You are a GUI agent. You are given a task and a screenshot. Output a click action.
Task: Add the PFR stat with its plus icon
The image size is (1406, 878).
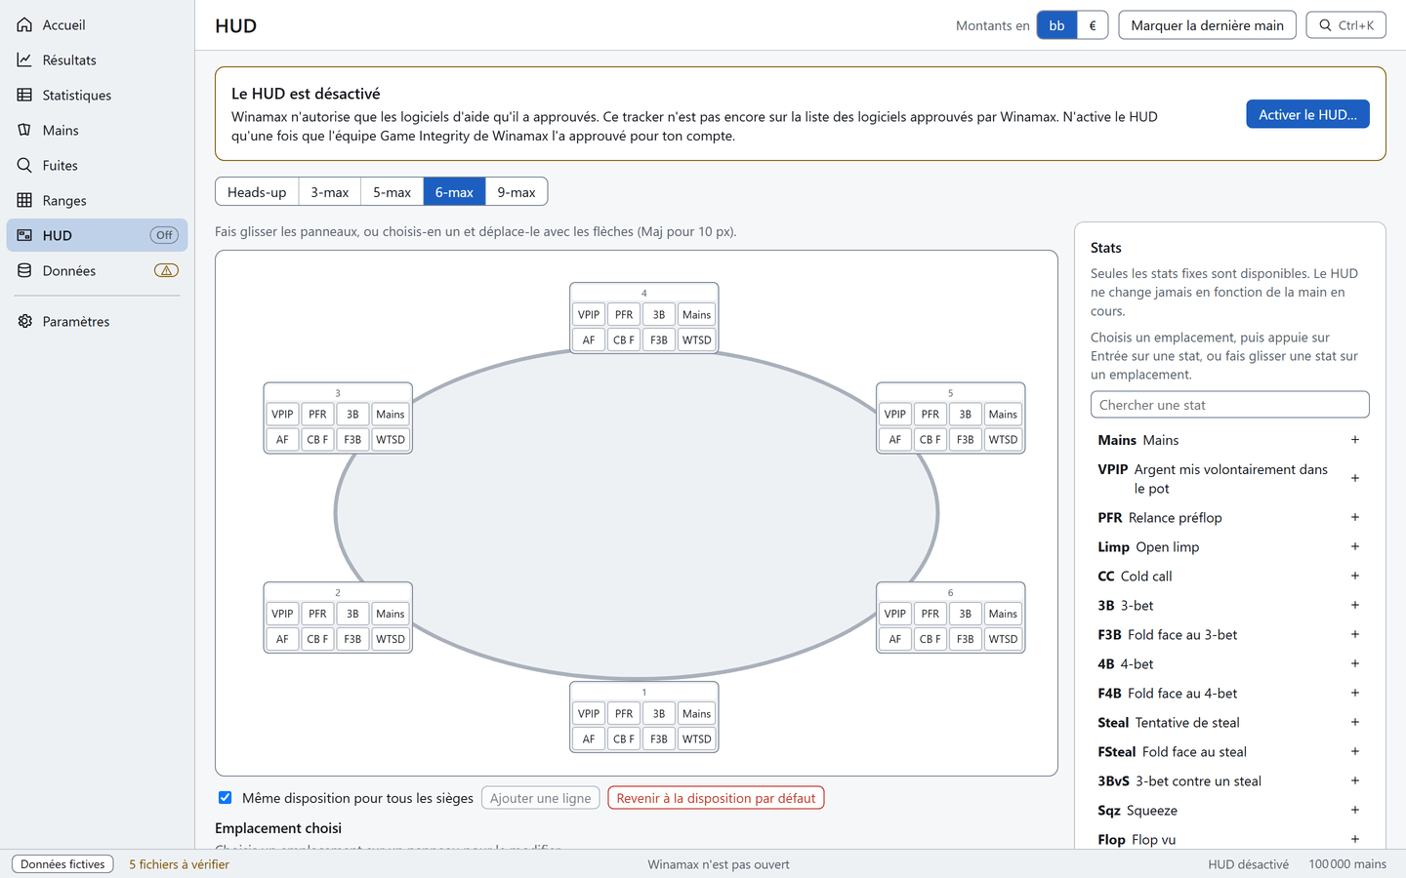pyautogui.click(x=1355, y=517)
